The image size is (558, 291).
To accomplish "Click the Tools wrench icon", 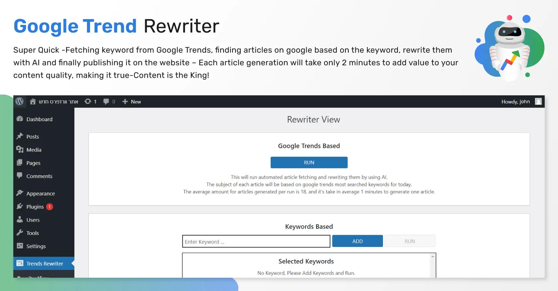I will pyautogui.click(x=20, y=233).
